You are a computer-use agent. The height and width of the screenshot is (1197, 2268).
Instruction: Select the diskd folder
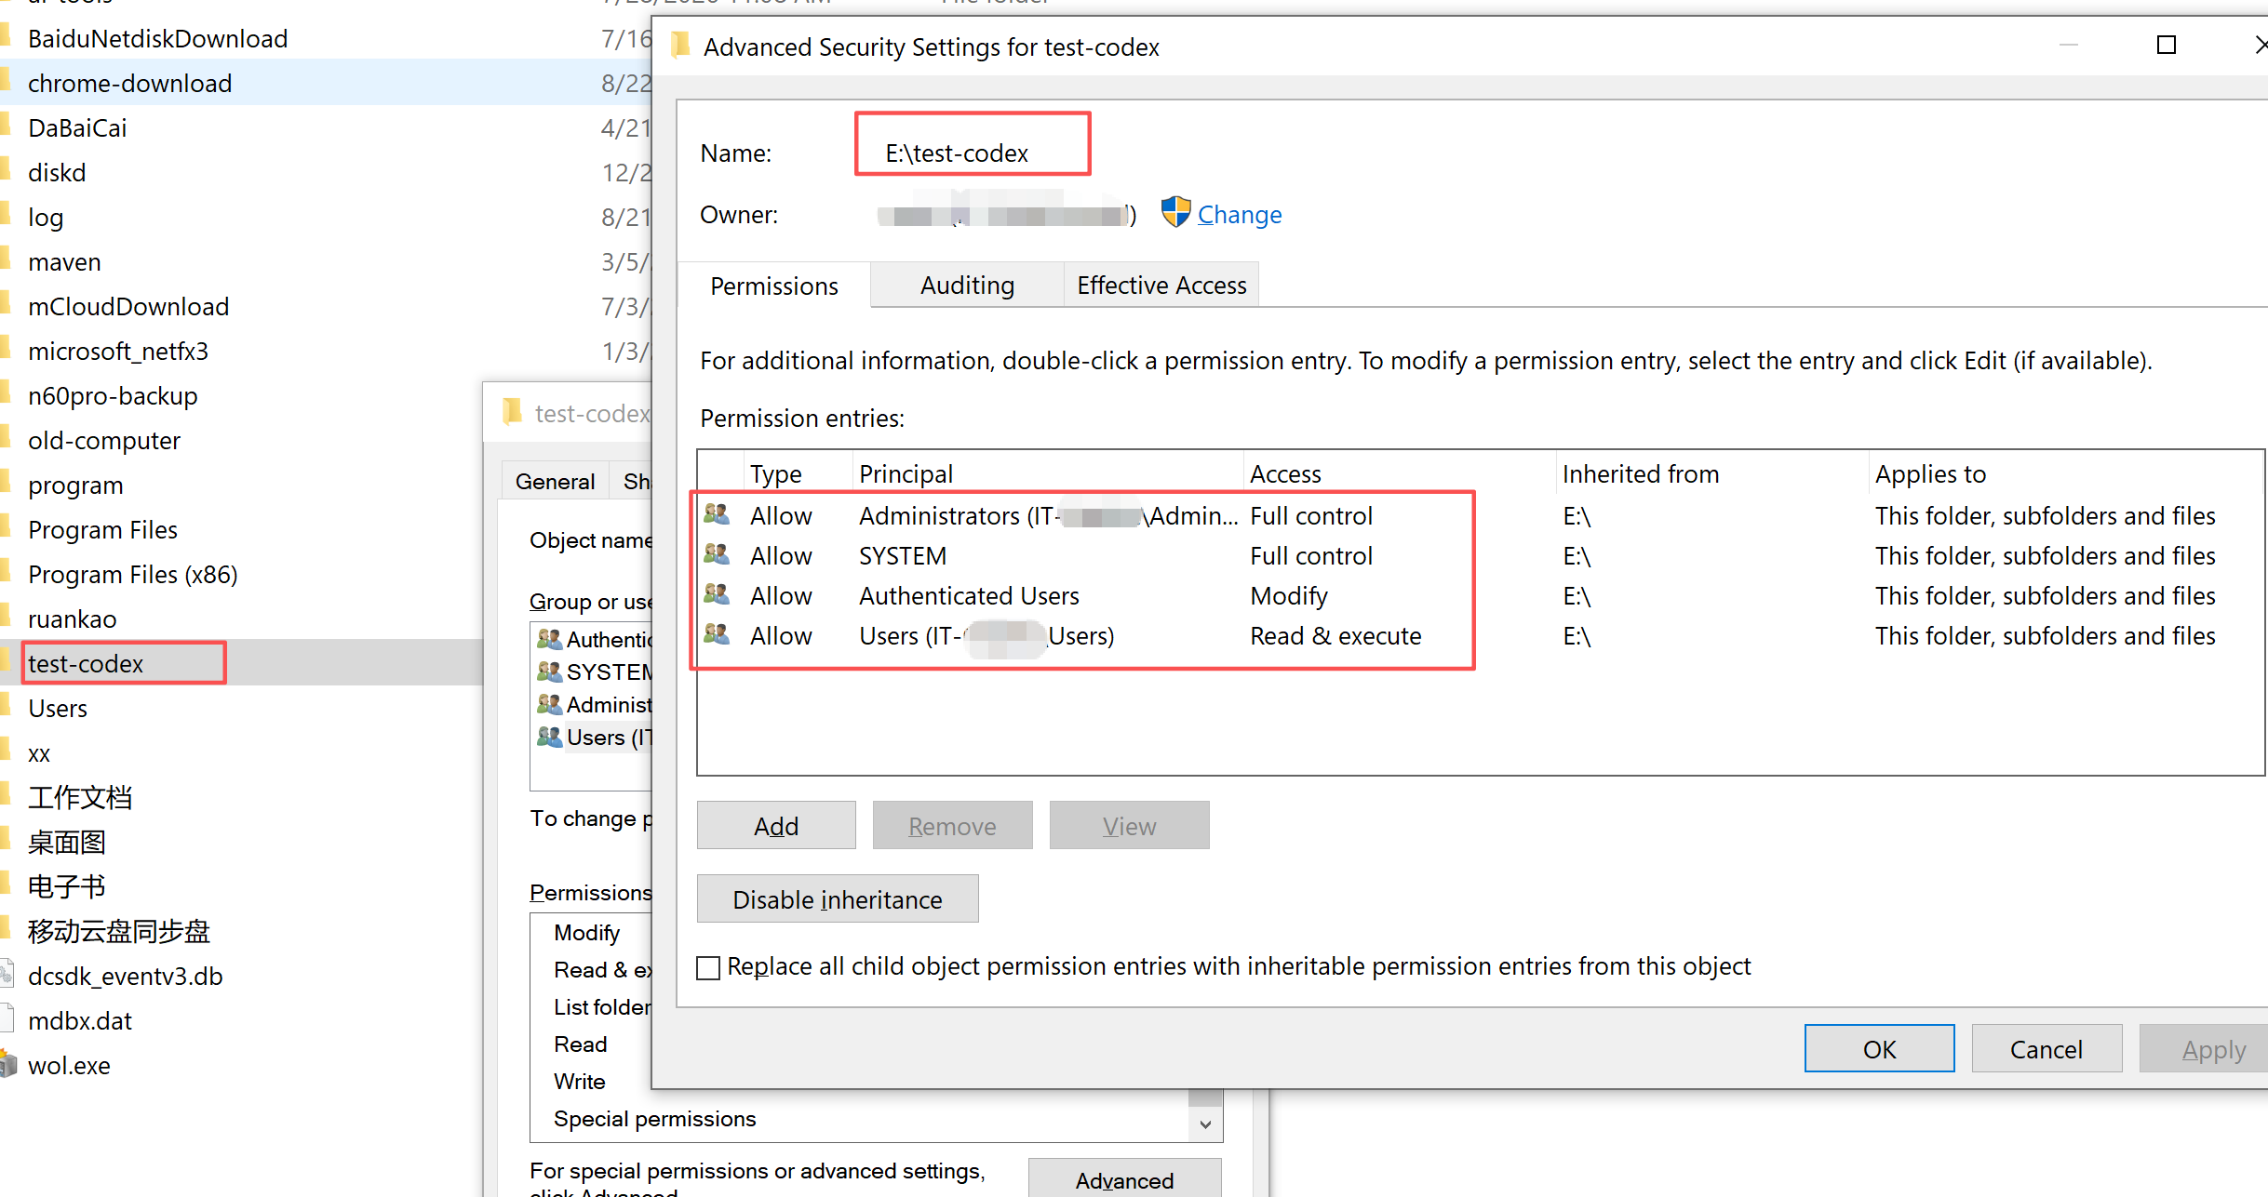(57, 172)
